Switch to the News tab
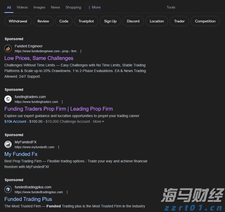Image resolution: width=225 pixels, height=212 pixels. [x=55, y=7]
